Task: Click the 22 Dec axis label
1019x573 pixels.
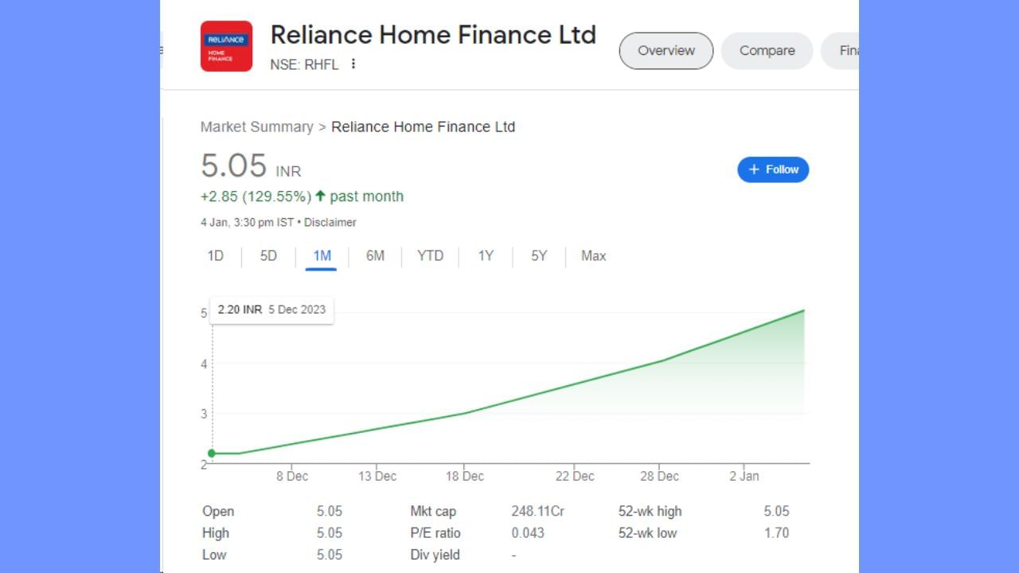Action: pos(575,476)
